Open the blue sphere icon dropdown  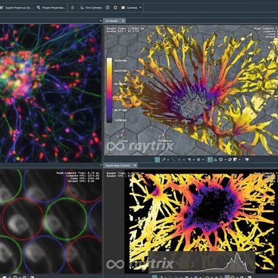click(x=203, y=160)
